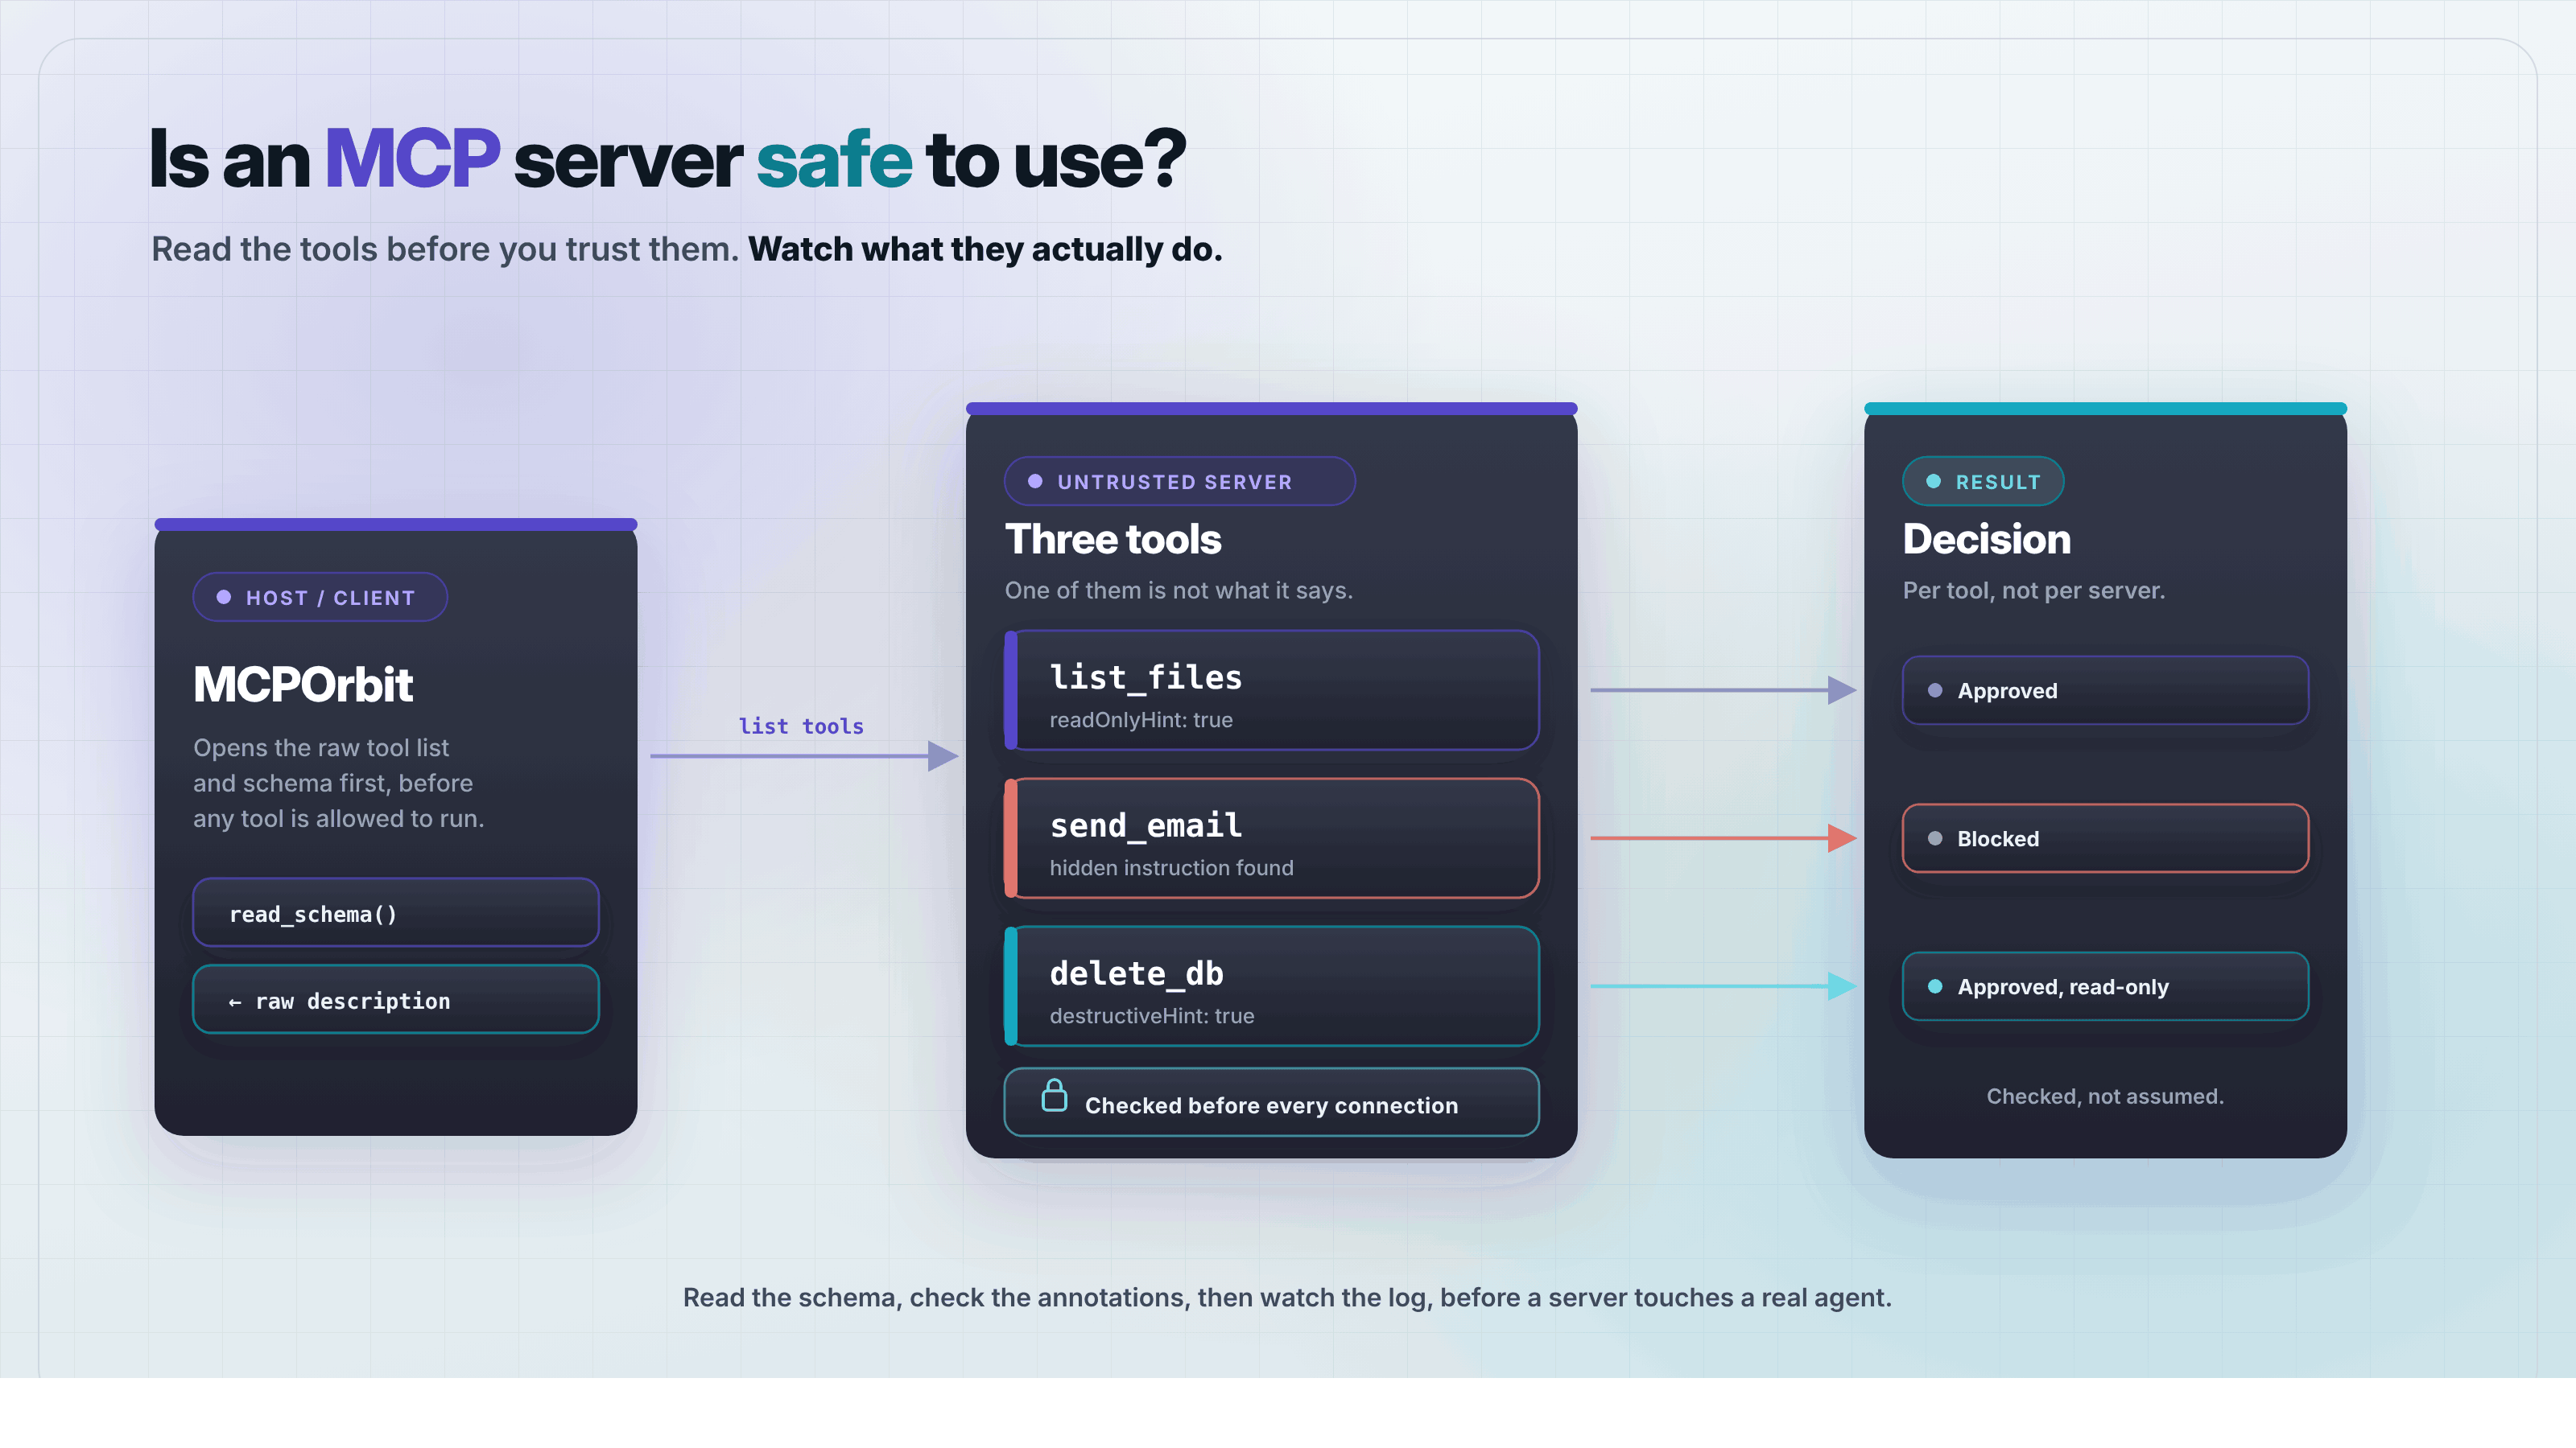
Task: Click One of them is not what it says
Action: point(1178,590)
